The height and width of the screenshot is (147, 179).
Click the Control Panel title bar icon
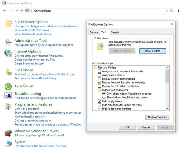tap(4, 3)
